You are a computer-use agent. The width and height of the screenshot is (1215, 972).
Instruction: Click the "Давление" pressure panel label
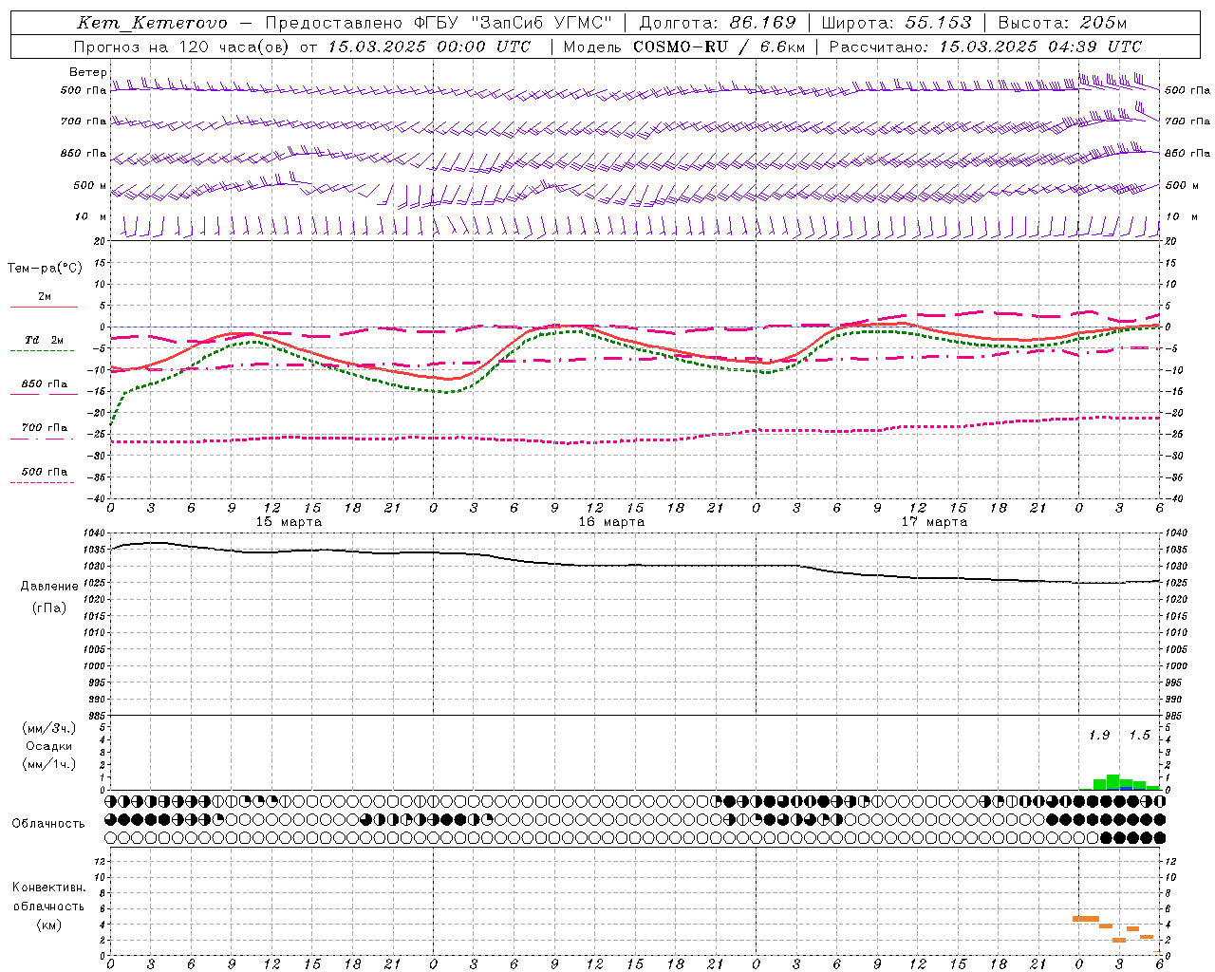pyautogui.click(x=49, y=587)
